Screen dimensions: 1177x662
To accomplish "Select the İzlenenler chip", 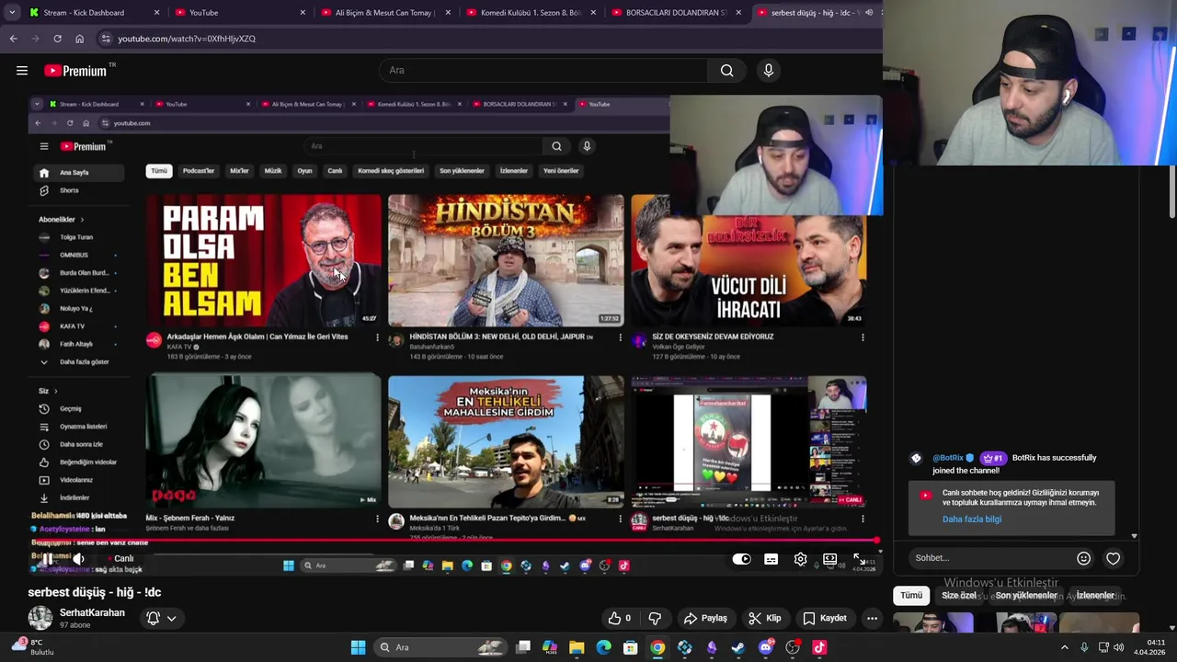I will pyautogui.click(x=1095, y=595).
